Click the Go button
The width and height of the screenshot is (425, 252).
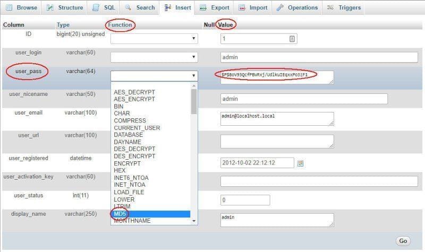click(x=403, y=241)
